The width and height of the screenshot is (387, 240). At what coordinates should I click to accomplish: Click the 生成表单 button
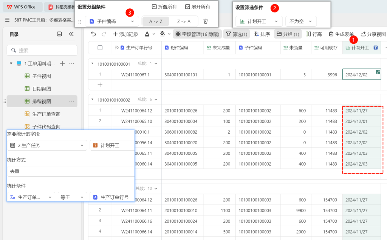[x=341, y=34]
